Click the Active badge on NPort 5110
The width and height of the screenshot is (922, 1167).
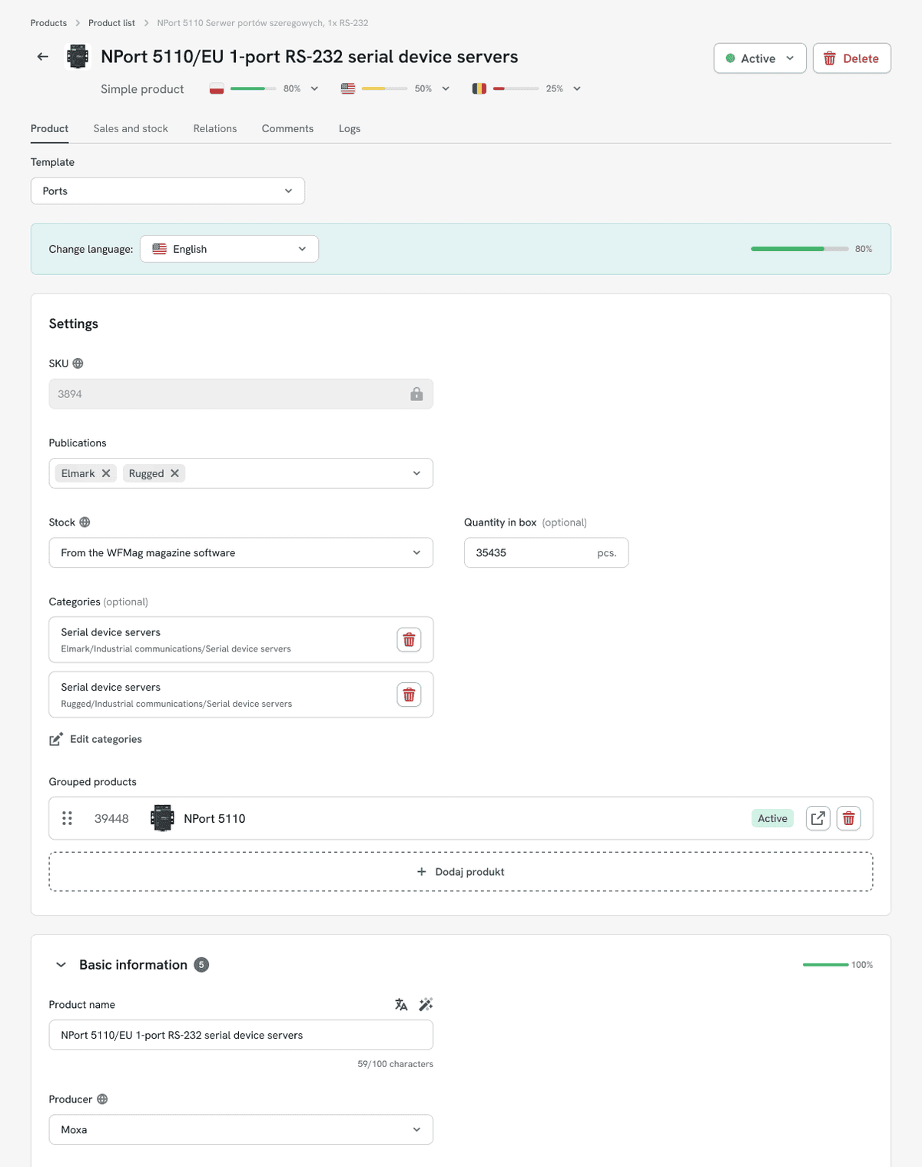772,818
